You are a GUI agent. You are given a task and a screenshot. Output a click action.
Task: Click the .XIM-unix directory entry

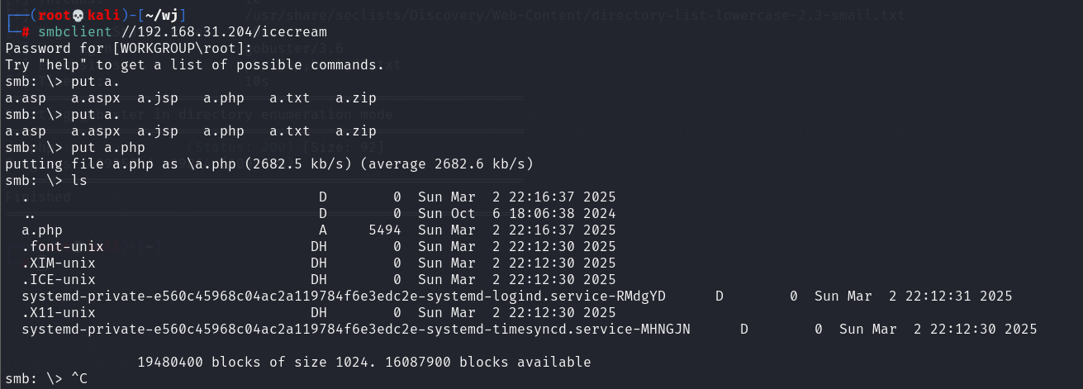tap(59, 263)
